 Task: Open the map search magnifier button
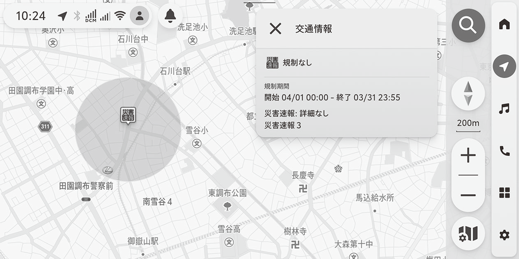[468, 25]
